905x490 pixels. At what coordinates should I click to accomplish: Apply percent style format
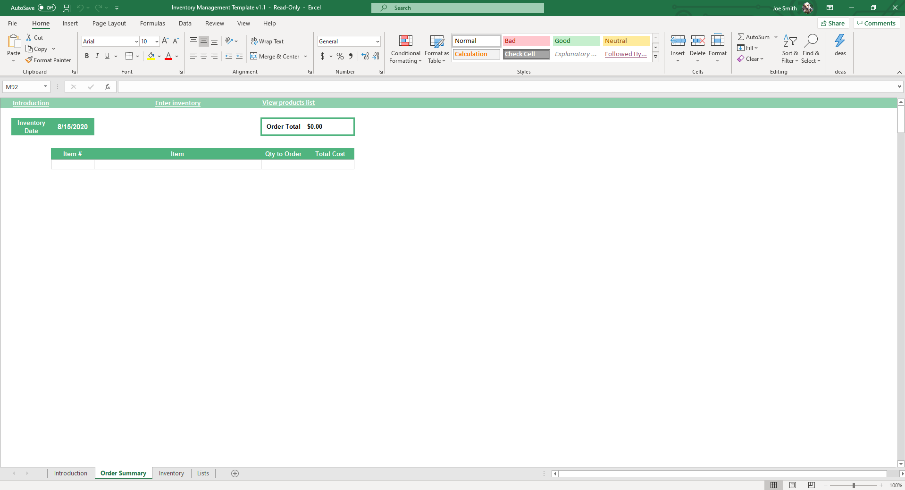point(340,56)
